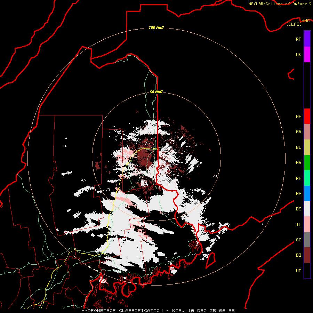This screenshot has height=313, width=313.
Task: Click the RA light green legend swatch
Action: [x=307, y=178]
